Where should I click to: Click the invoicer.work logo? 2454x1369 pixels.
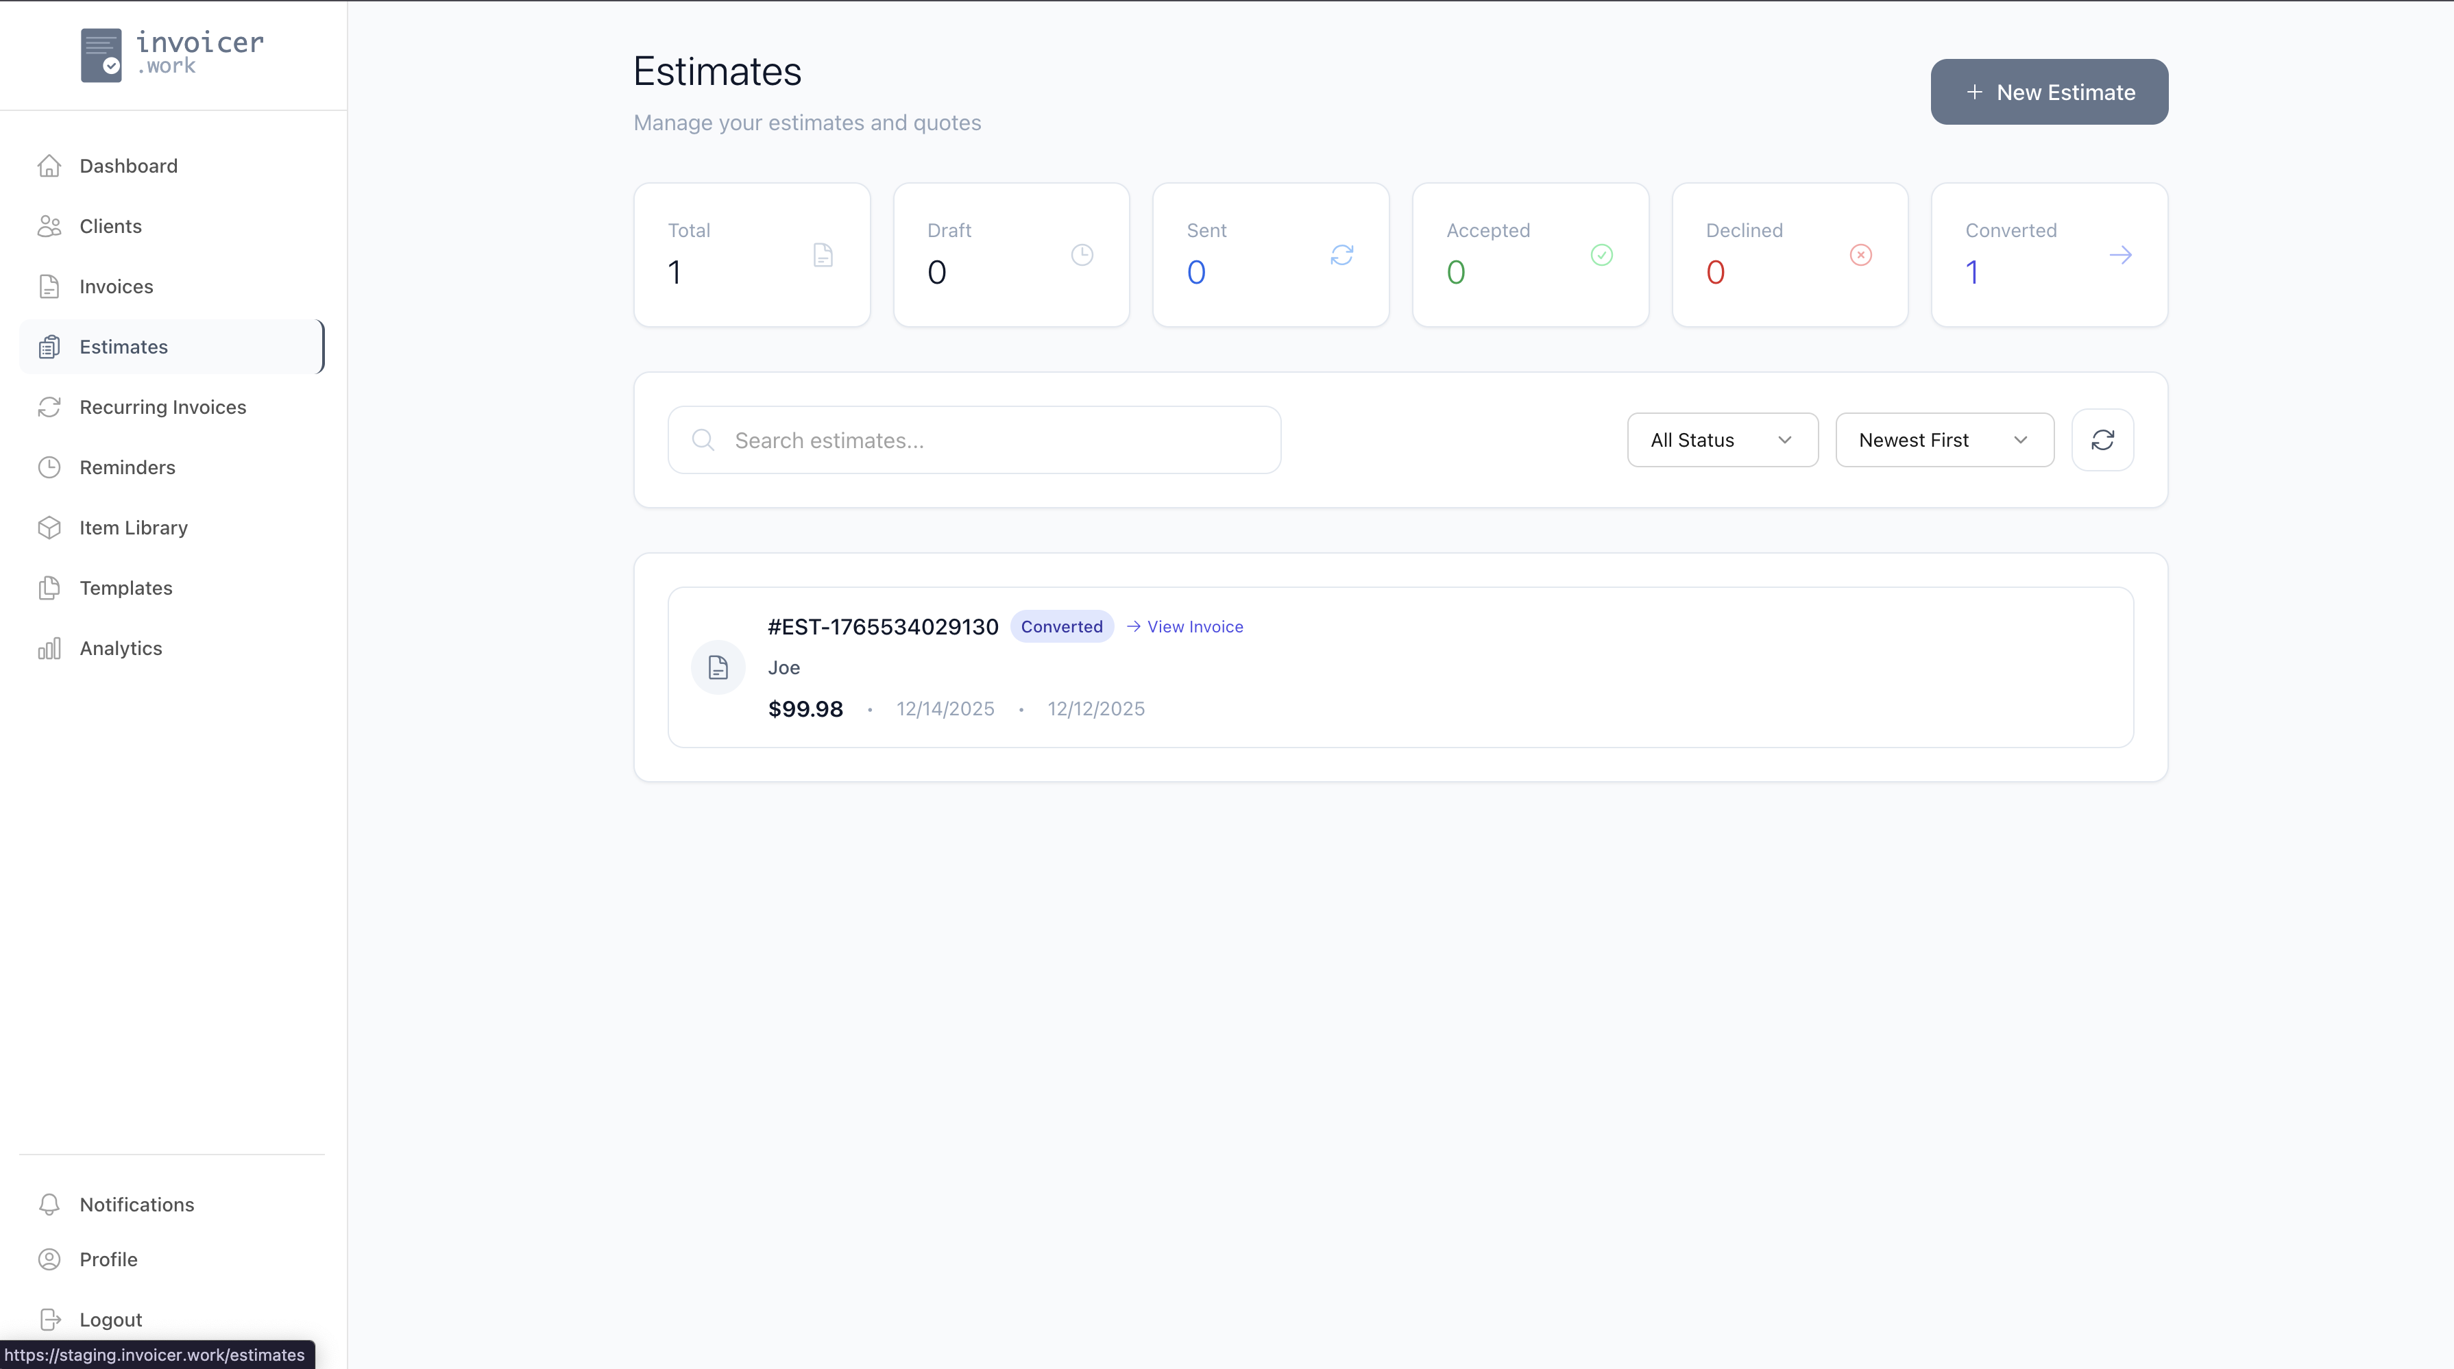point(173,56)
